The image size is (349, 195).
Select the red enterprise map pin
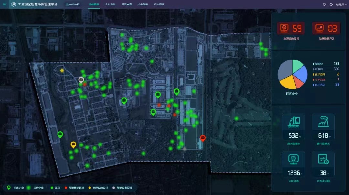(203, 138)
